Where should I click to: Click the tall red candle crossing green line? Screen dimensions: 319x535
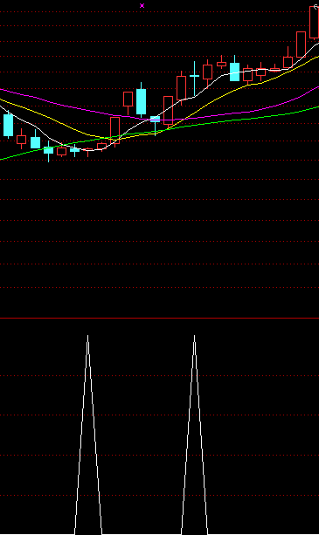(115, 131)
